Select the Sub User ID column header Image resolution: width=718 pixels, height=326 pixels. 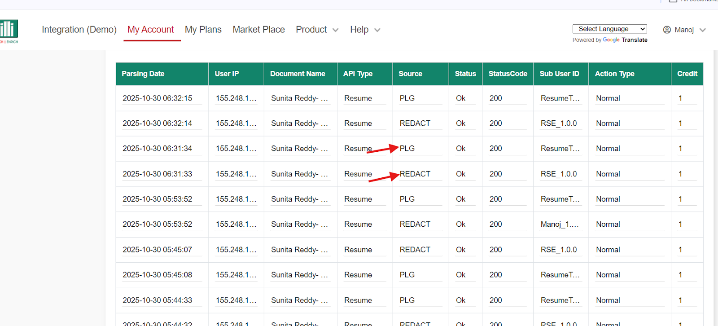(x=559, y=74)
